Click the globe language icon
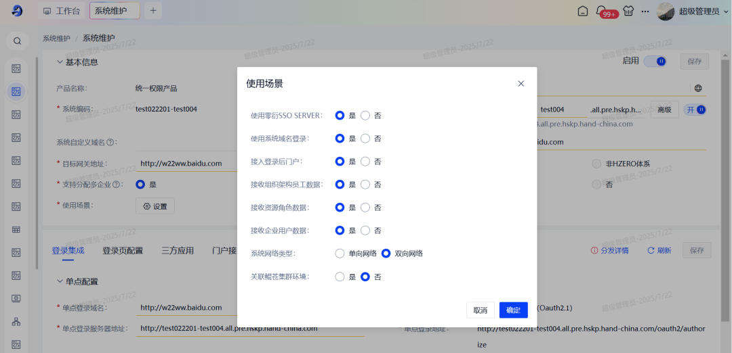The height and width of the screenshot is (353, 732). [698, 88]
